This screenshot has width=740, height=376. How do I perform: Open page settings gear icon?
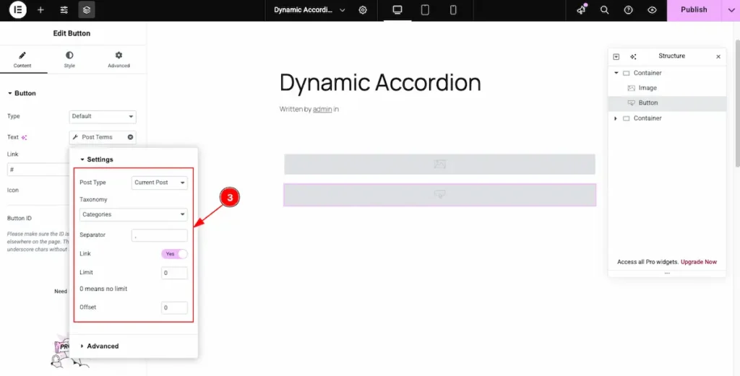point(363,10)
